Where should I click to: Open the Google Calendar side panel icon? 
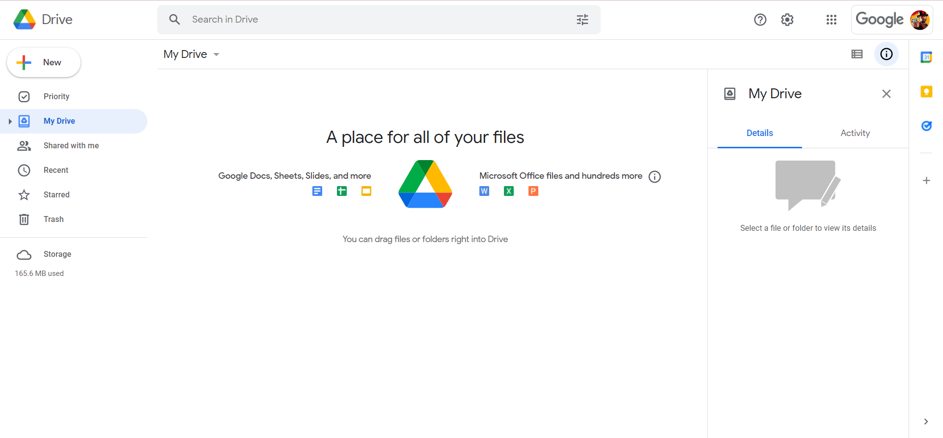click(x=926, y=57)
